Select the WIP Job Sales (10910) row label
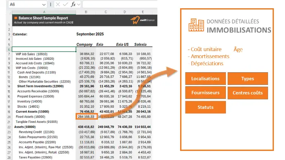 pyautogui.click(x=32, y=54)
